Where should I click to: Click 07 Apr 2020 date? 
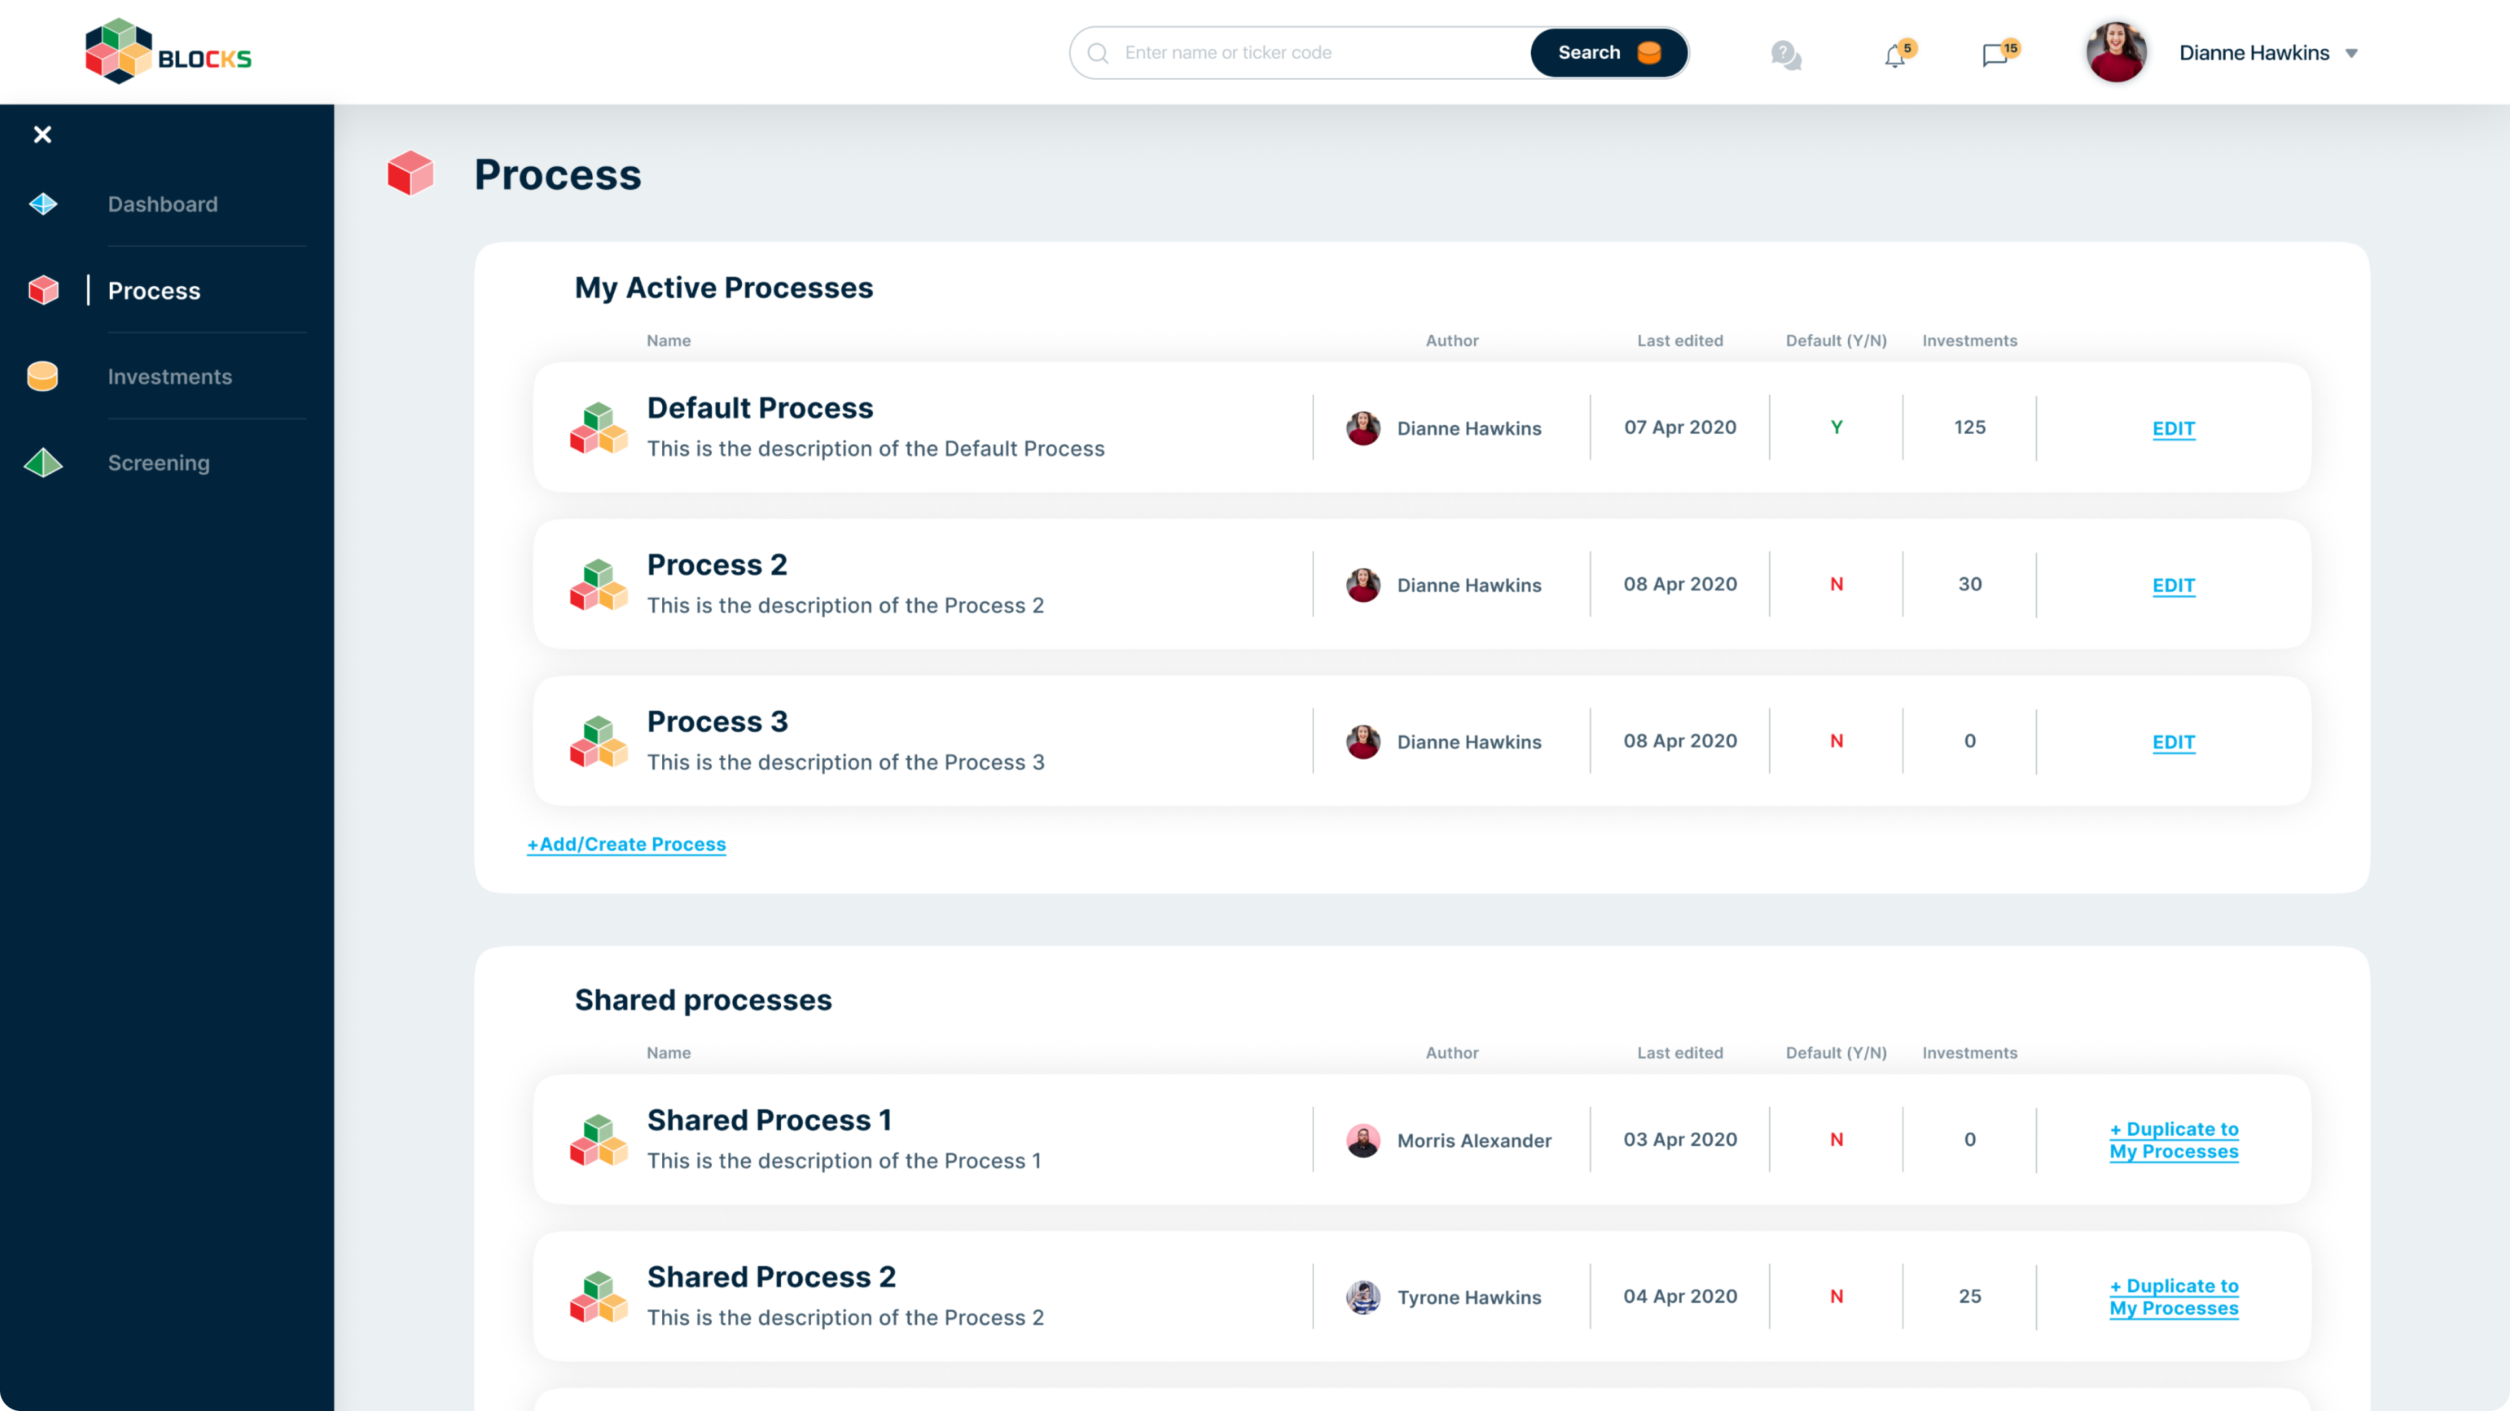point(1680,427)
